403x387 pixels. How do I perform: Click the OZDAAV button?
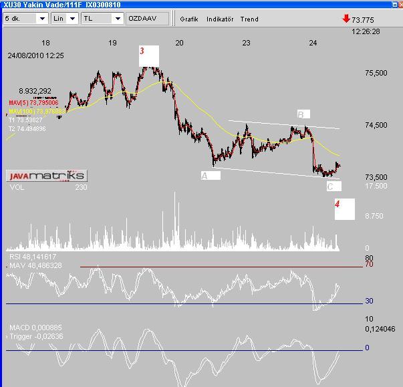(147, 19)
